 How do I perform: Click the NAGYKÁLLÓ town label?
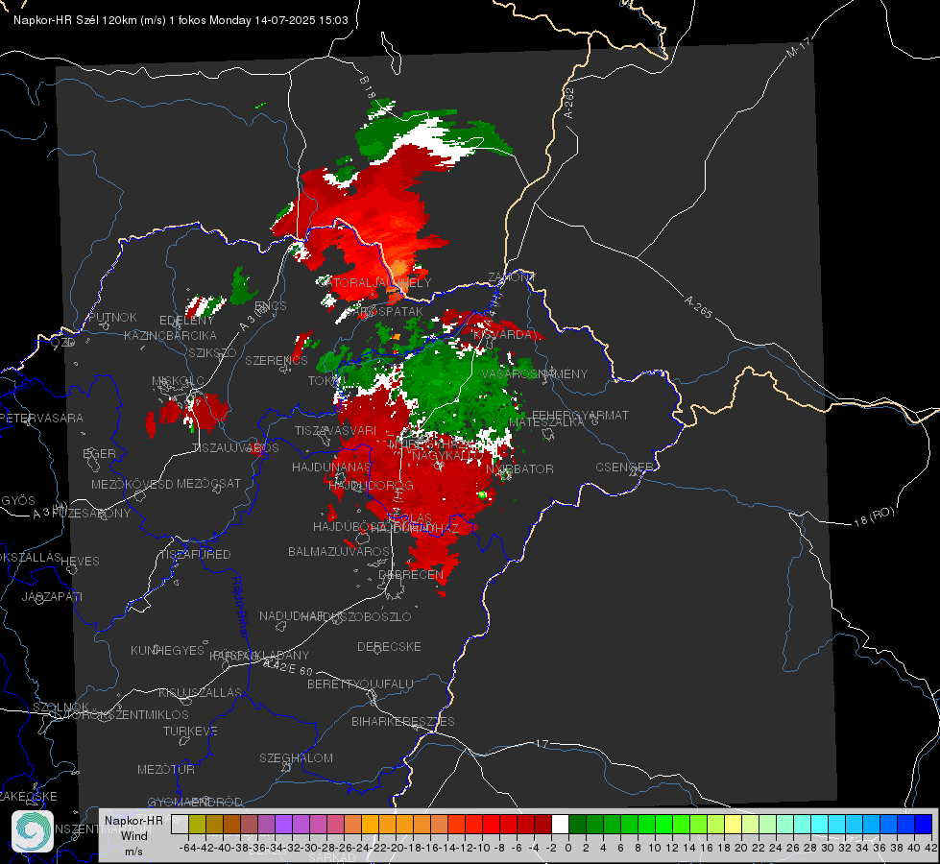coord(447,456)
